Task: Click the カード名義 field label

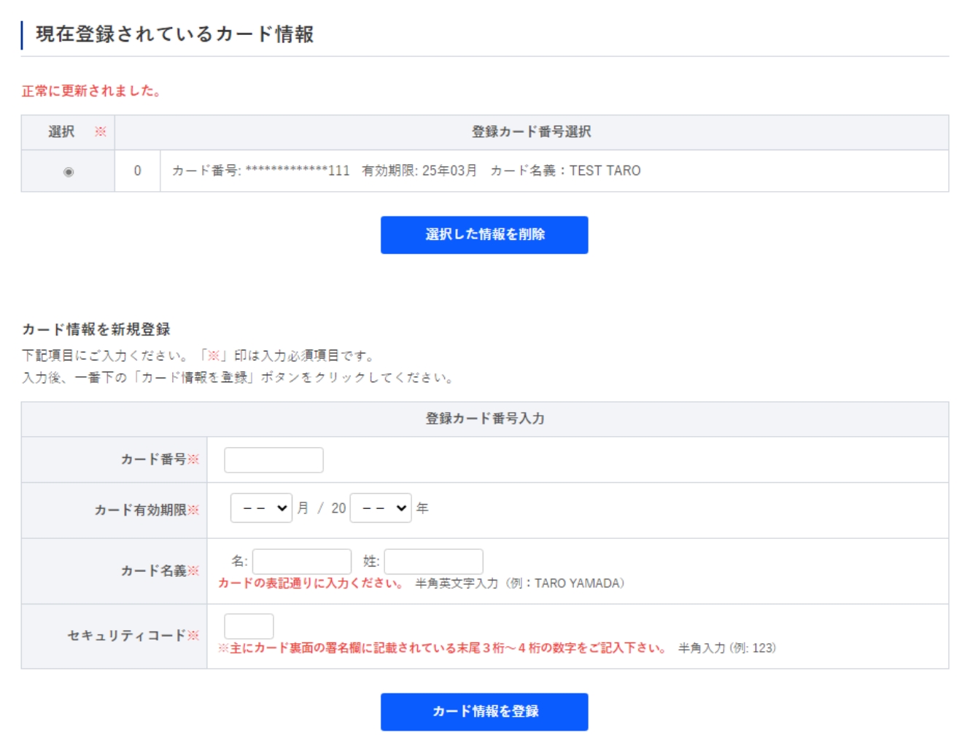Action: tap(154, 571)
